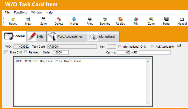This screenshot has height=109, width=188.
Task: Click the description scrollbar down arrow
Action: pos(148,103)
